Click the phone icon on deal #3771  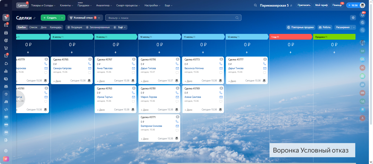pos(177,121)
